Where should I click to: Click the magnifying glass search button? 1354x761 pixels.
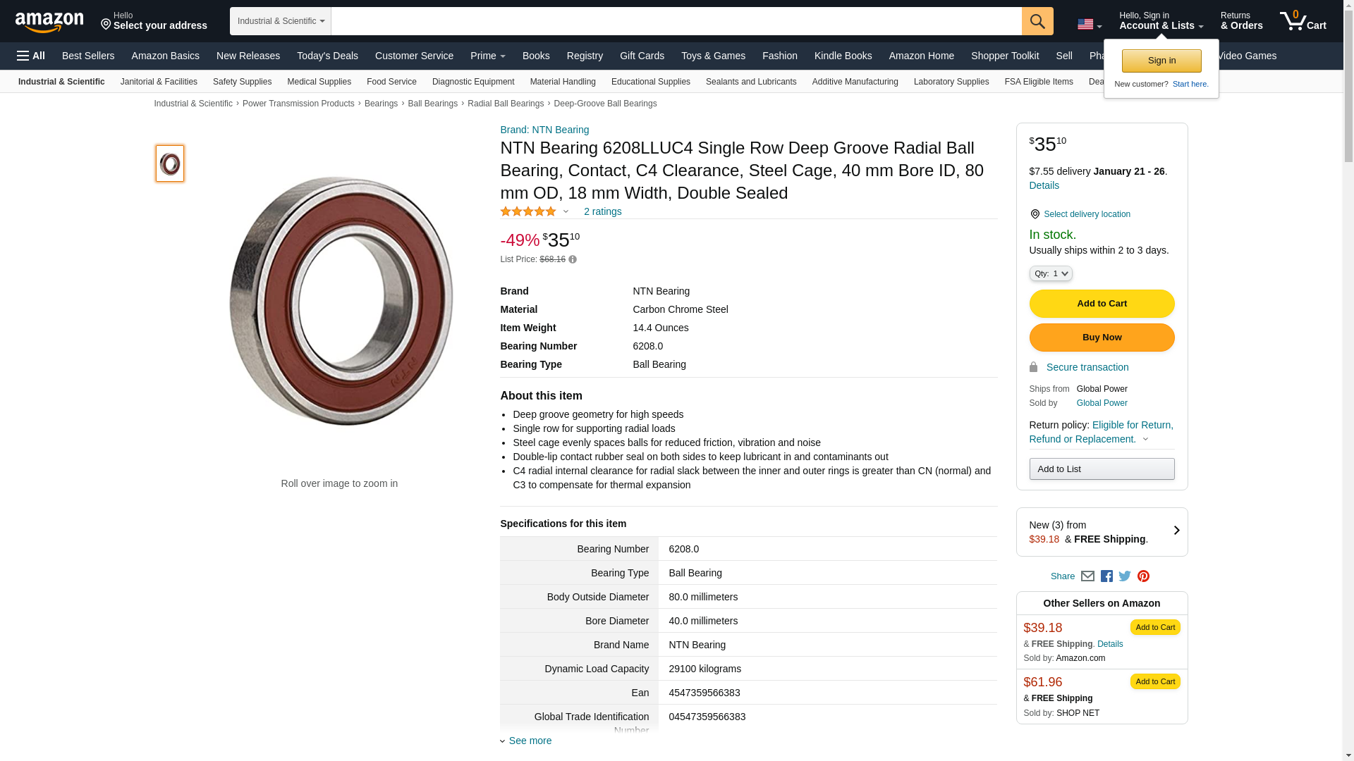[x=1037, y=21]
